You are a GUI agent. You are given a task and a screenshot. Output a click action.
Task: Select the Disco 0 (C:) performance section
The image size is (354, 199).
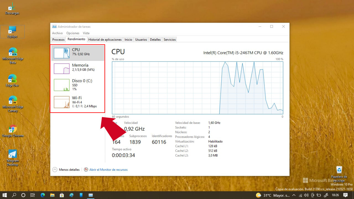click(x=77, y=85)
